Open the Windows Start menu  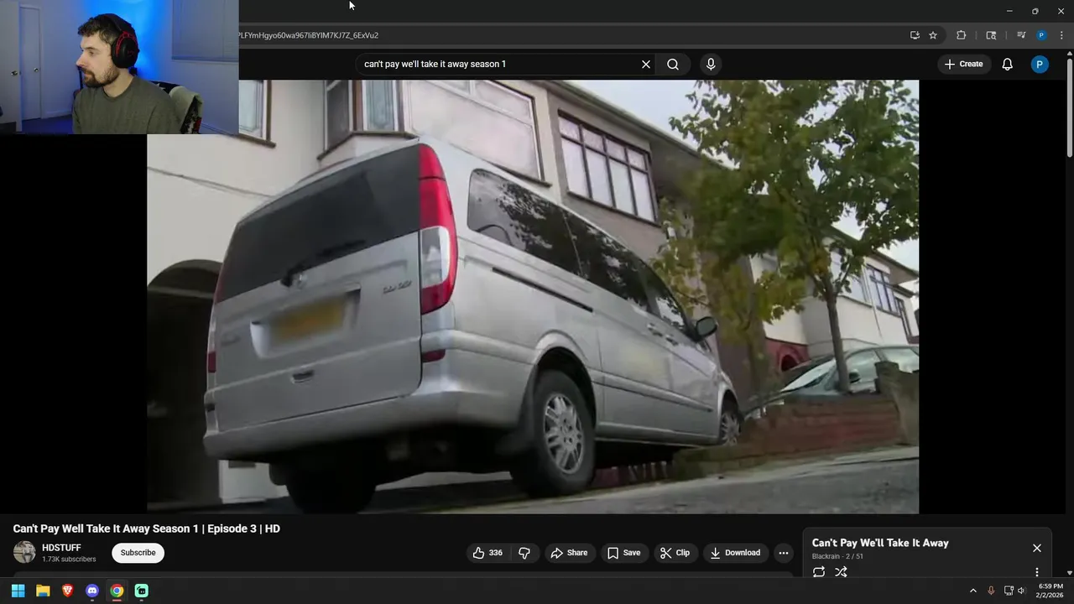[18, 591]
